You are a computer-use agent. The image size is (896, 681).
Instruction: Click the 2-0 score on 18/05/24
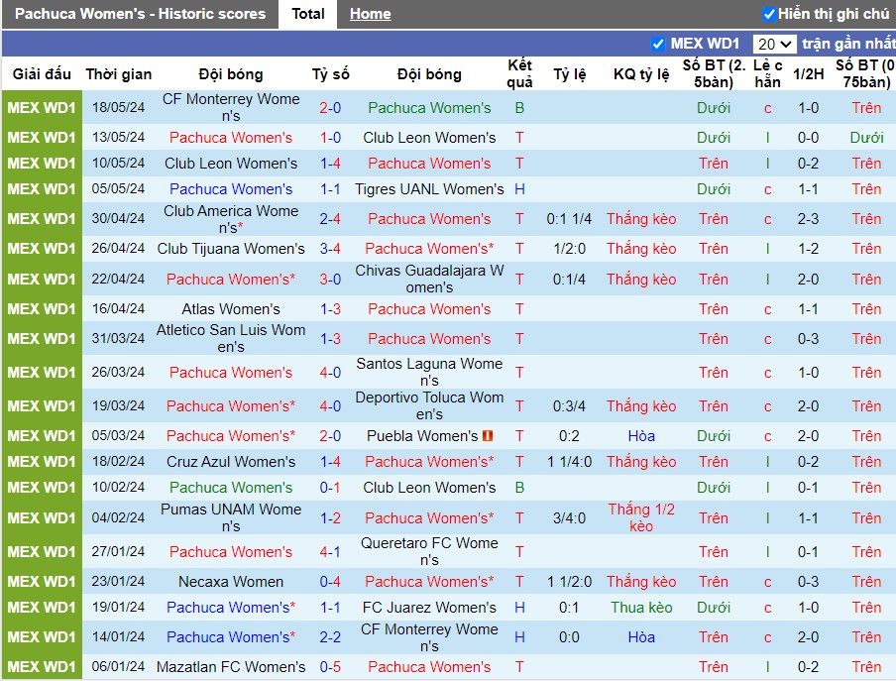(330, 107)
